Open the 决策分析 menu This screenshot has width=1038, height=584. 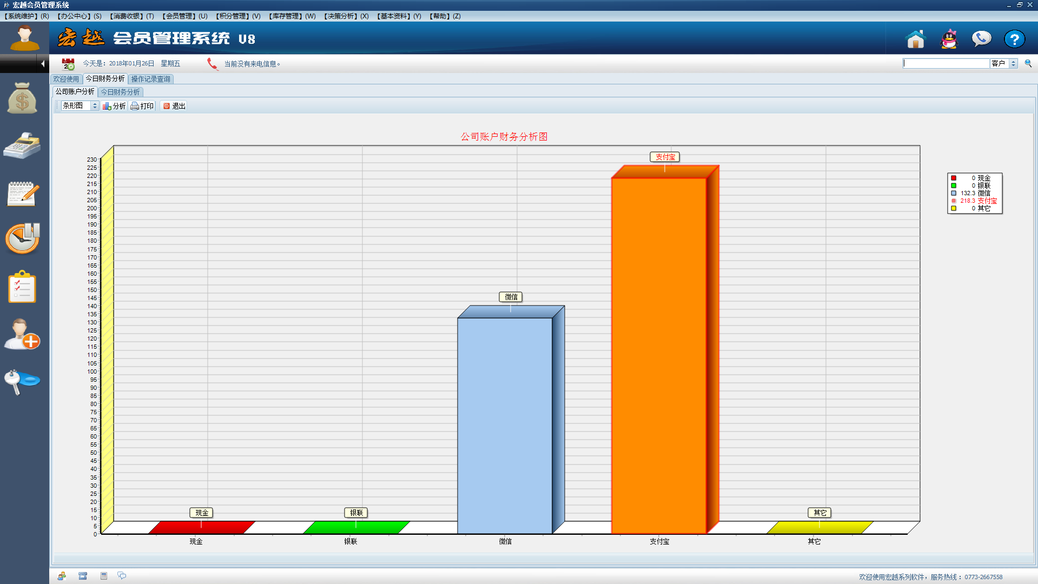pyautogui.click(x=346, y=16)
